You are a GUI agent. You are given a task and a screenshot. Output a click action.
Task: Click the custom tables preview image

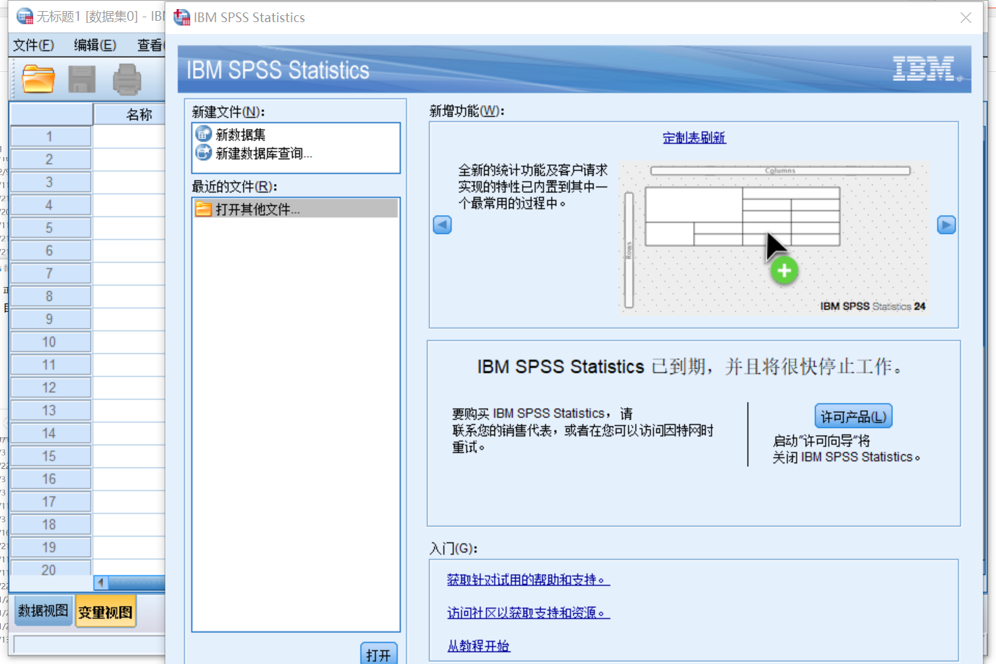[773, 237]
